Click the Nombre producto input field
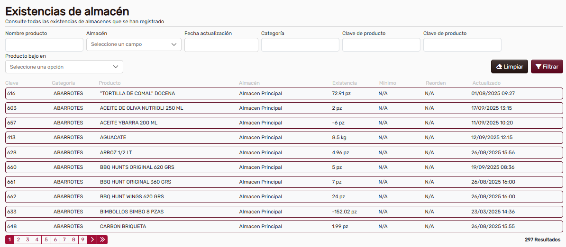The width and height of the screenshot is (566, 247). (x=44, y=45)
